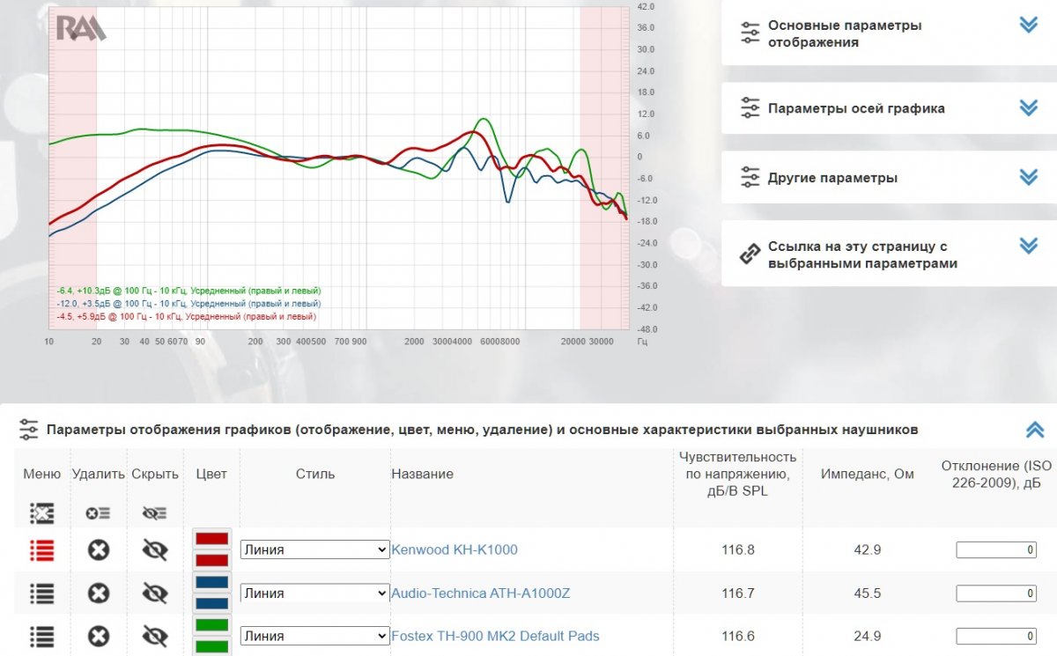The height and width of the screenshot is (656, 1057).
Task: Click the close-all-menus icon under the Меню header
Action: pos(41,512)
